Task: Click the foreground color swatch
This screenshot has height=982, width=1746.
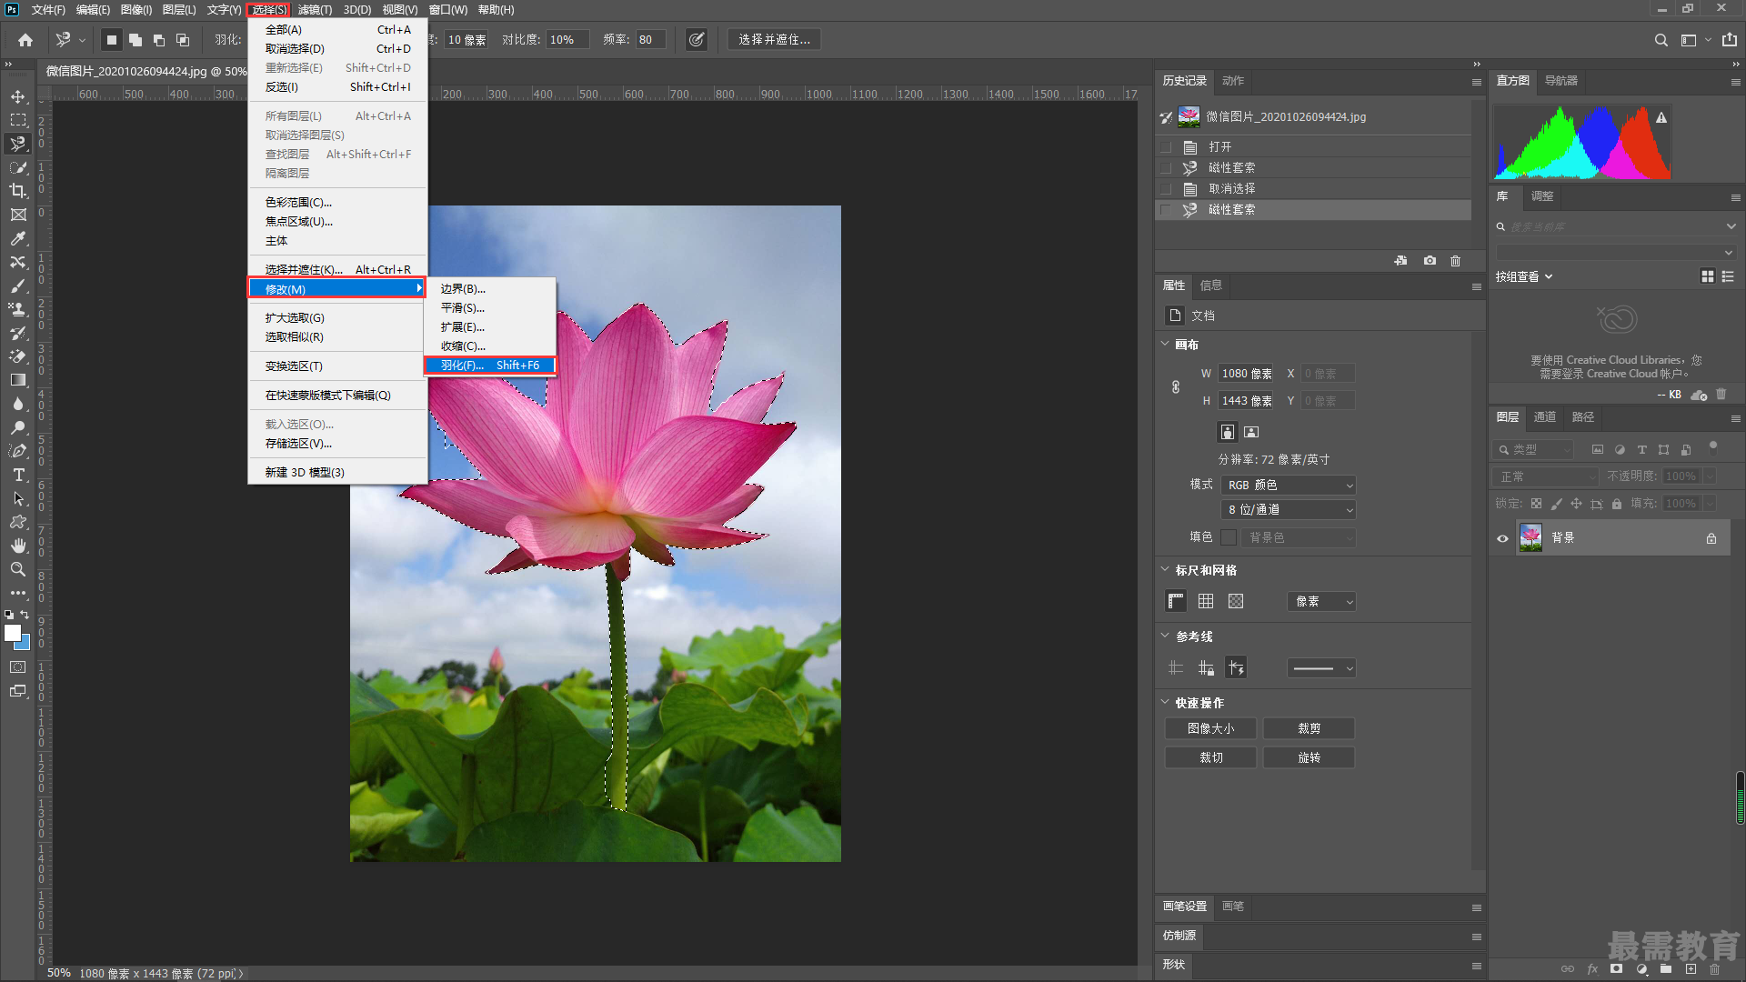Action: (12, 633)
